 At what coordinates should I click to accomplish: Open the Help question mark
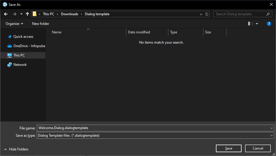pyautogui.click(x=269, y=24)
